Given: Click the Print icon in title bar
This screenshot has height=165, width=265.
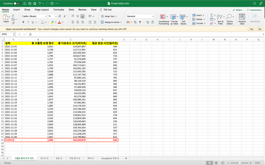Looking at the screenshot, I should pyautogui.click(x=52, y=3).
